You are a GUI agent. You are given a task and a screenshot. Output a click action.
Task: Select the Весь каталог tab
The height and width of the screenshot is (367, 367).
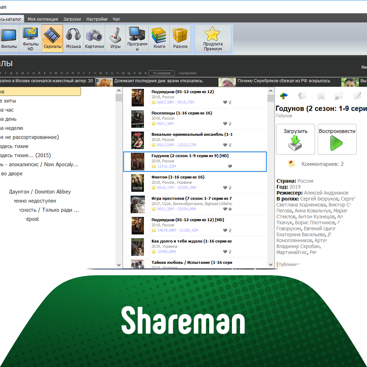tap(11, 19)
